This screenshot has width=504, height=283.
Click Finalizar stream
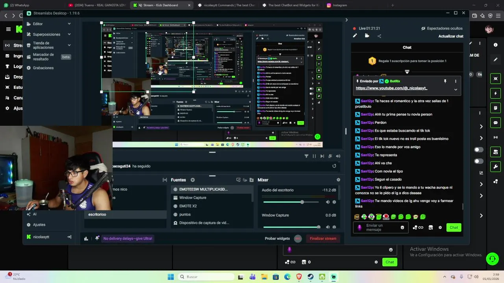(x=323, y=239)
